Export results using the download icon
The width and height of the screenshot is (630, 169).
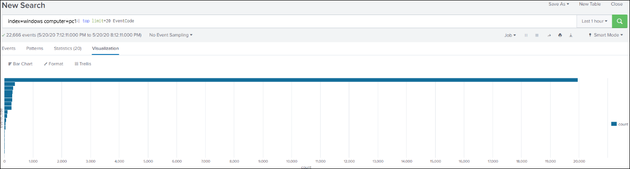[571, 35]
